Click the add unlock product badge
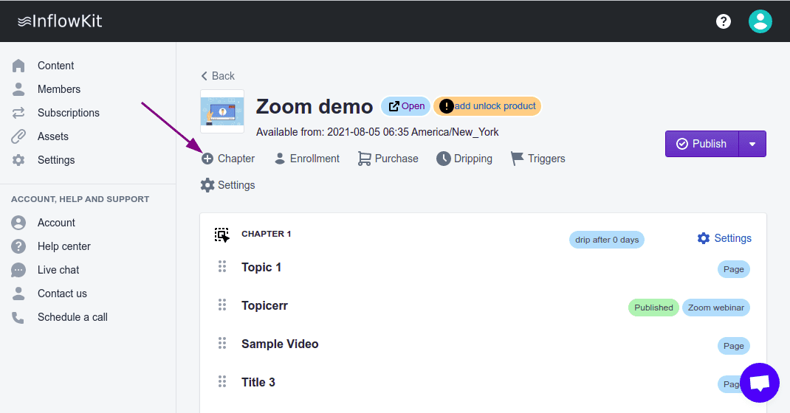Image resolution: width=790 pixels, height=413 pixels. (487, 106)
